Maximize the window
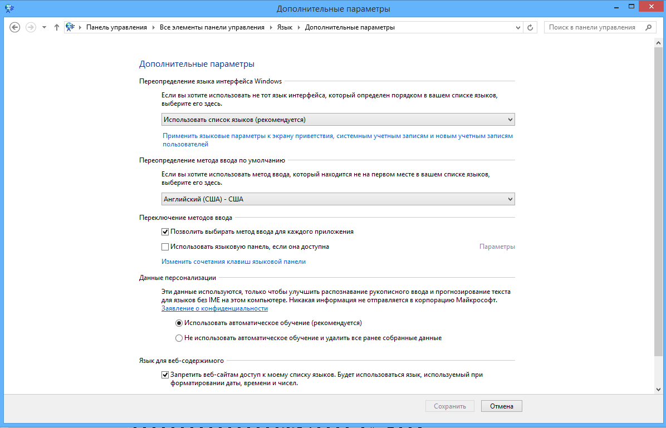666x428 pixels. (631, 7)
